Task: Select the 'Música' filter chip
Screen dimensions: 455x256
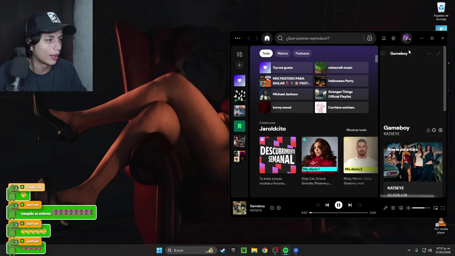Action: [283, 53]
